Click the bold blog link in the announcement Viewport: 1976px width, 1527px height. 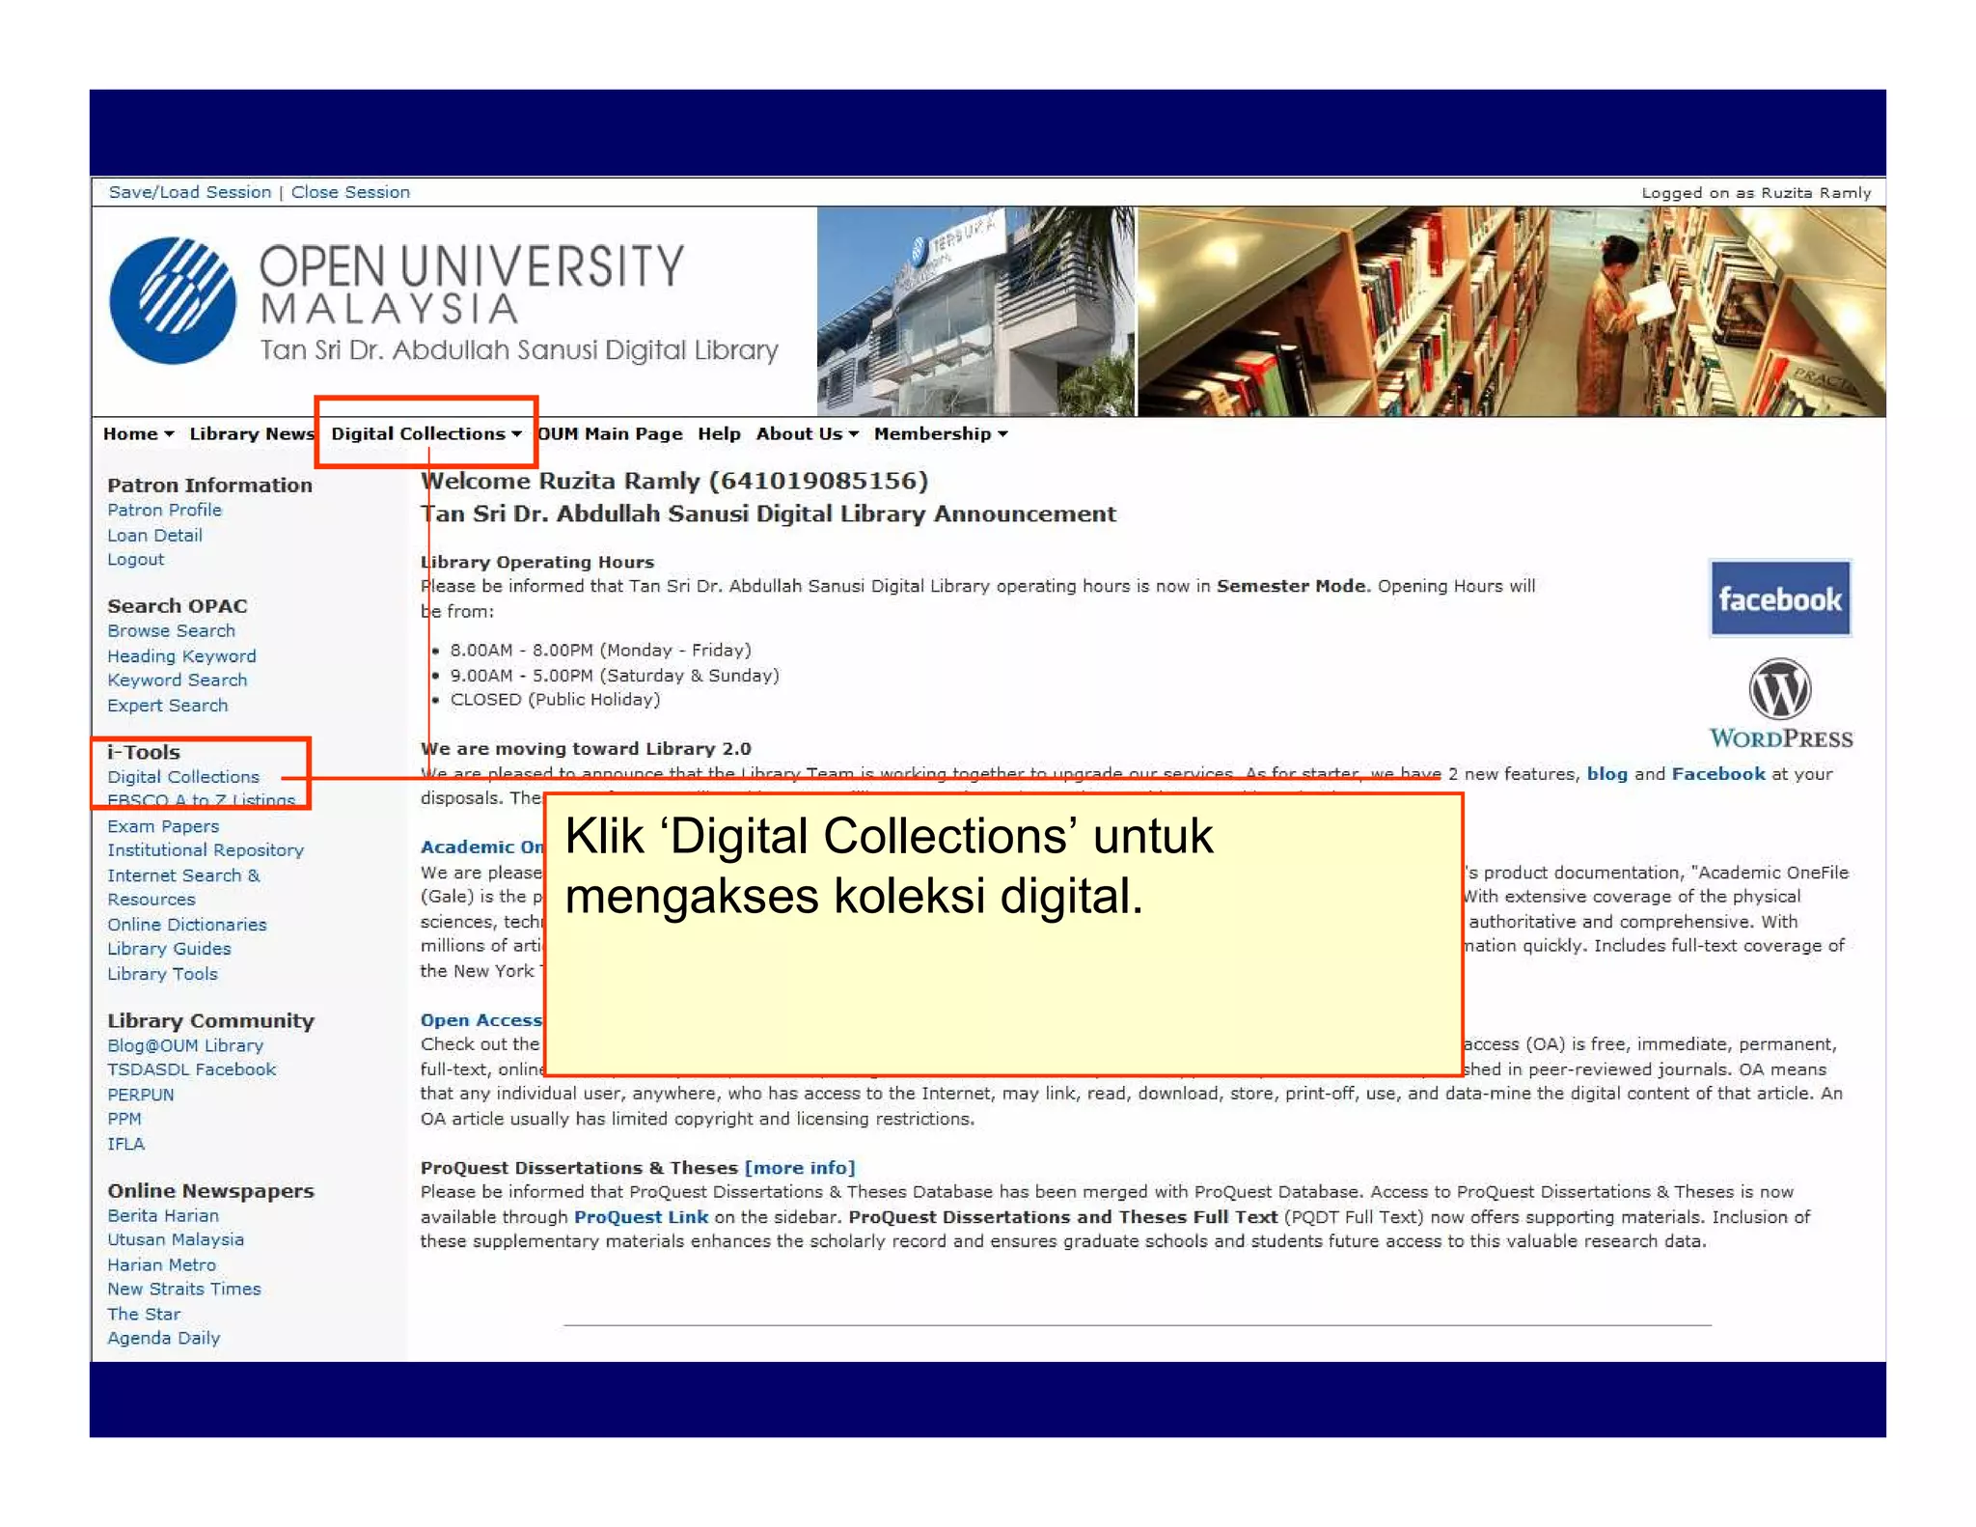coord(1606,774)
